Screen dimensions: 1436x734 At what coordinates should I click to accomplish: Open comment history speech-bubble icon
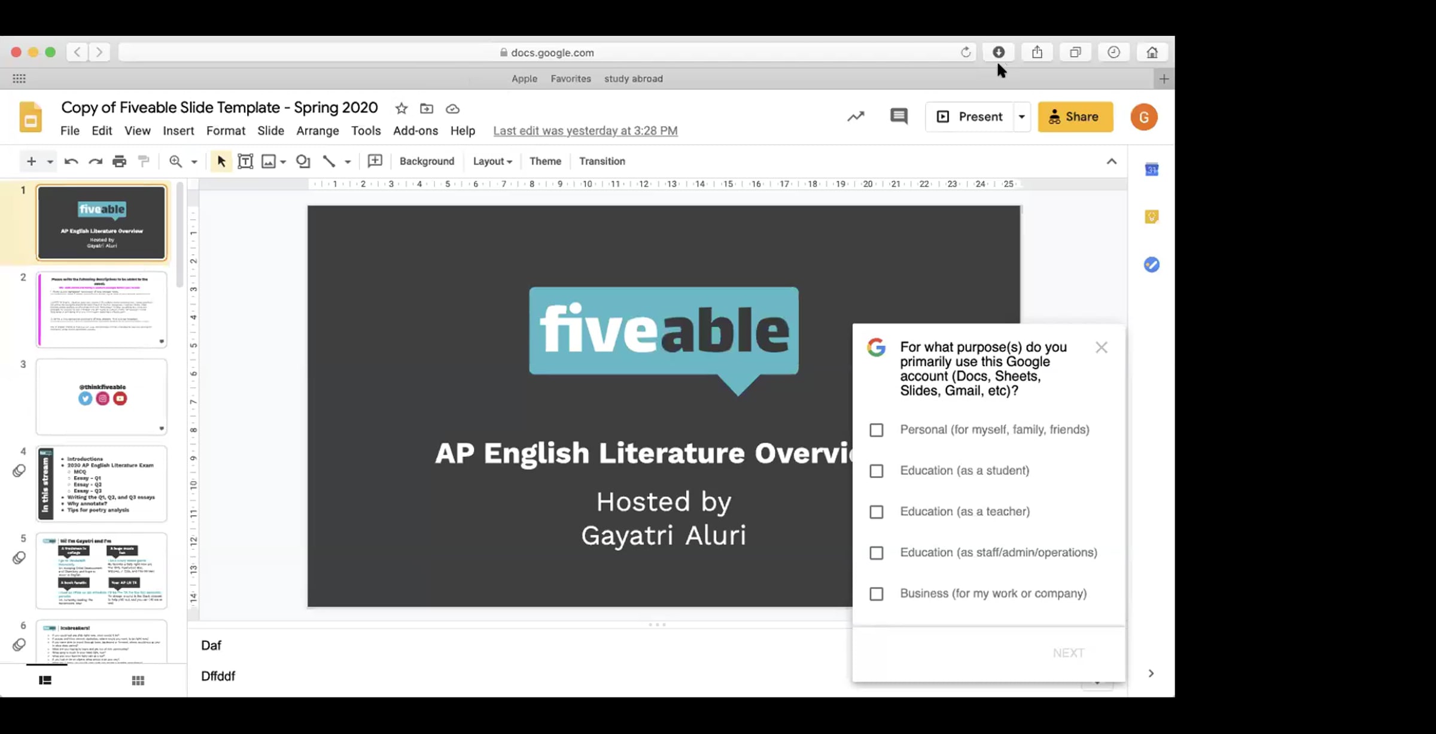[x=899, y=117]
